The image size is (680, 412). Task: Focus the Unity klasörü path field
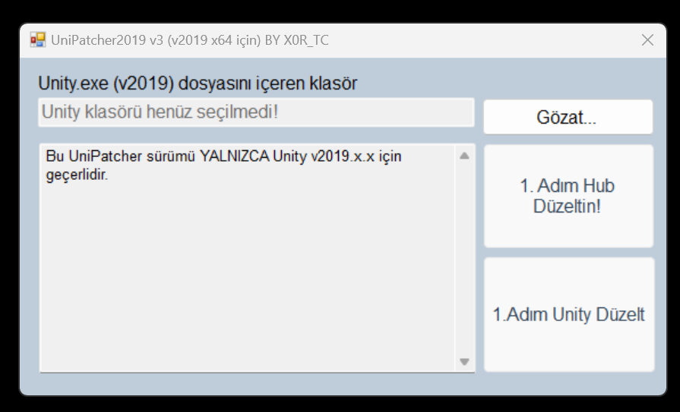pos(256,112)
